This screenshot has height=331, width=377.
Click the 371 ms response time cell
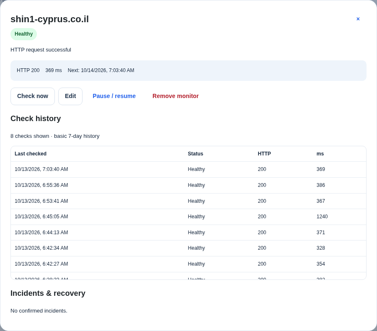pos(320,233)
